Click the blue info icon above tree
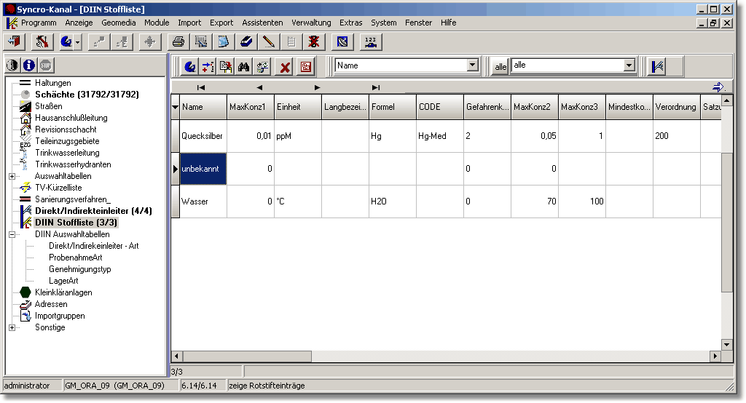Image resolution: width=746 pixels, height=403 pixels. coord(29,65)
